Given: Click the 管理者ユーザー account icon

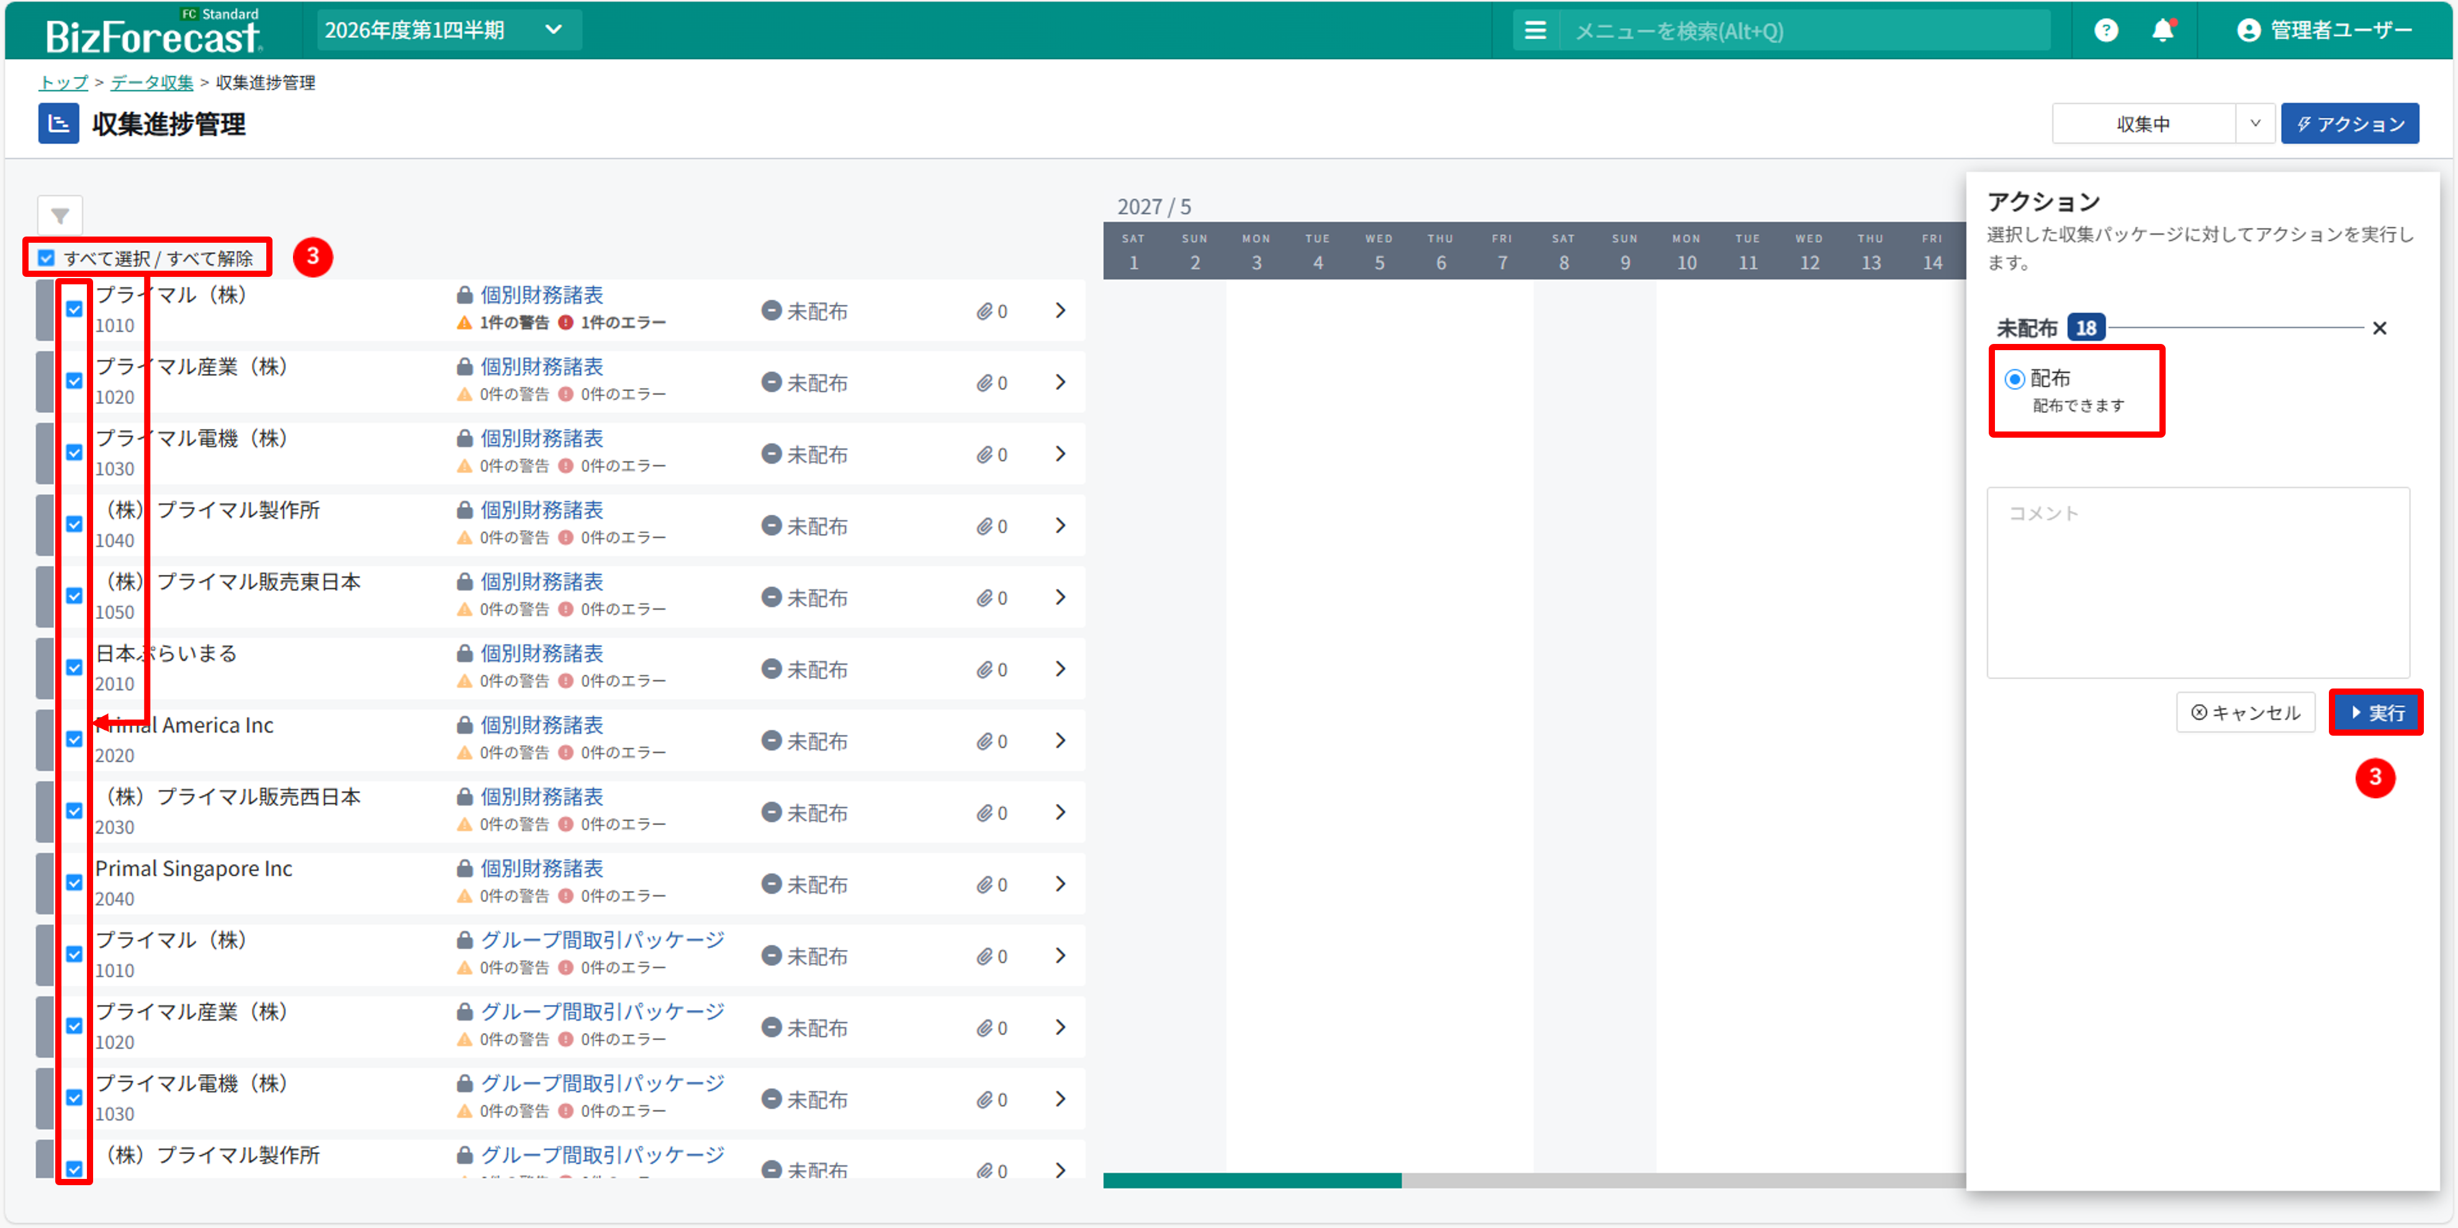Looking at the screenshot, I should click(x=2248, y=30).
